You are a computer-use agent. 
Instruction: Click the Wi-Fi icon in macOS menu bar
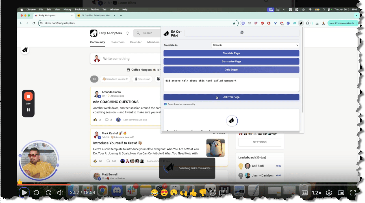[x=310, y=10]
